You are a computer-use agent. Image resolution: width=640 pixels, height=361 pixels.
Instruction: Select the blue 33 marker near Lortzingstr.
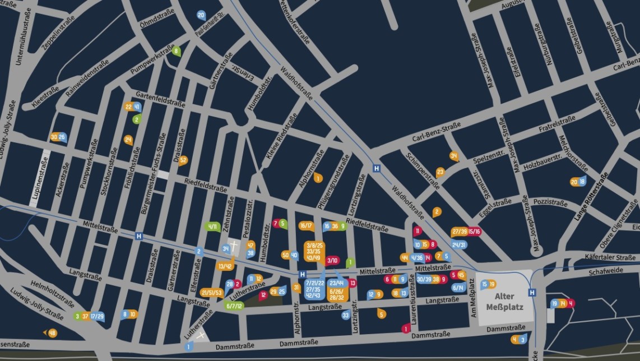[346, 315]
